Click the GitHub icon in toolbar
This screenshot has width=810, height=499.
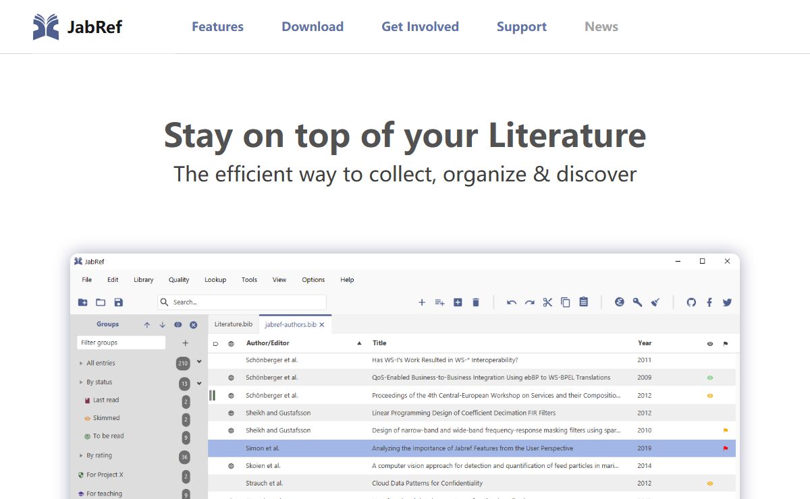click(691, 302)
